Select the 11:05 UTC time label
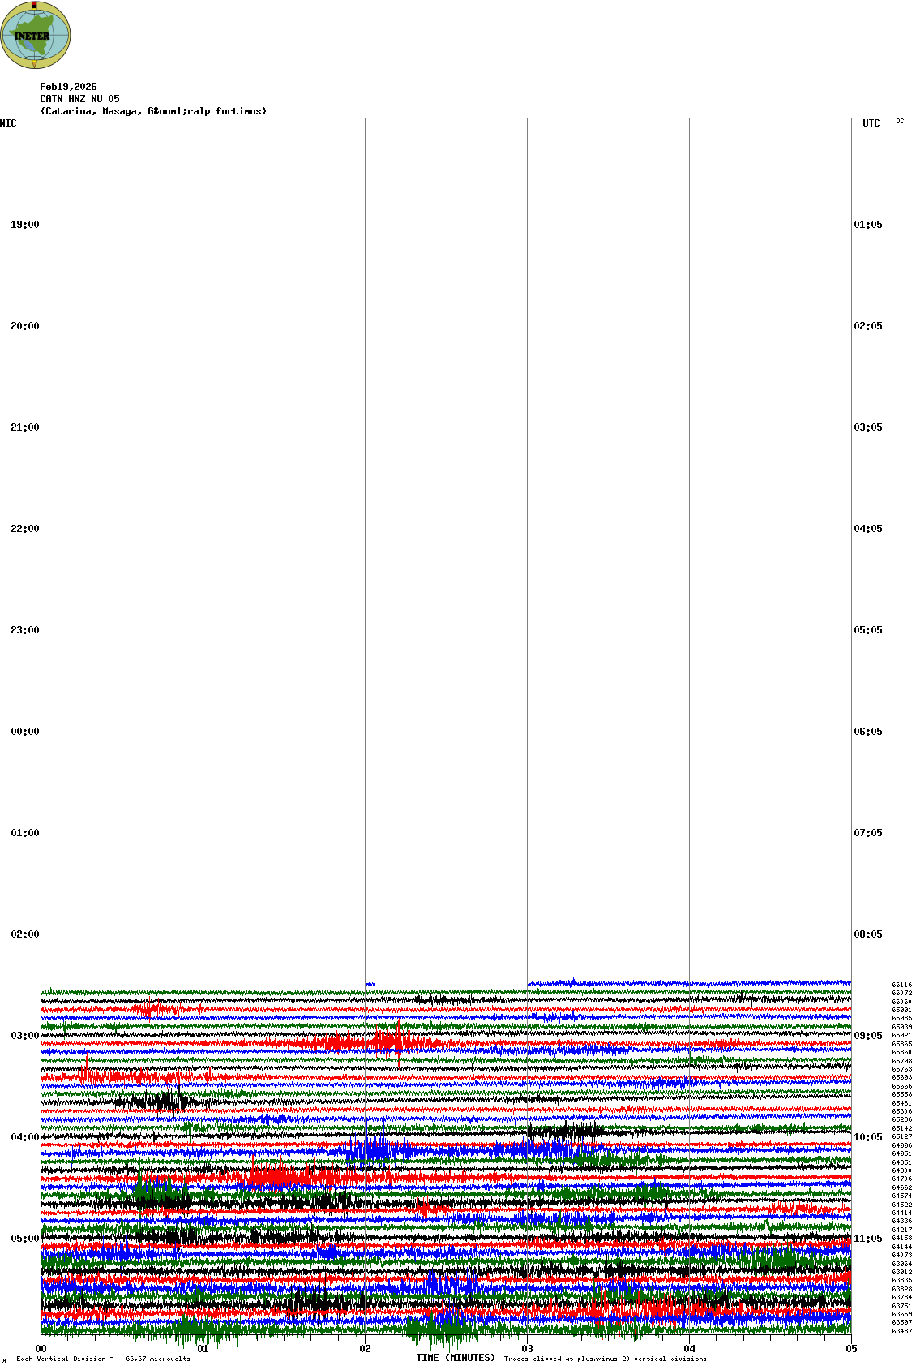The width and height of the screenshot is (916, 1370). [x=868, y=1239]
